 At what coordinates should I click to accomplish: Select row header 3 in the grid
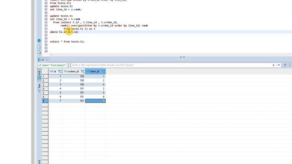(45, 85)
